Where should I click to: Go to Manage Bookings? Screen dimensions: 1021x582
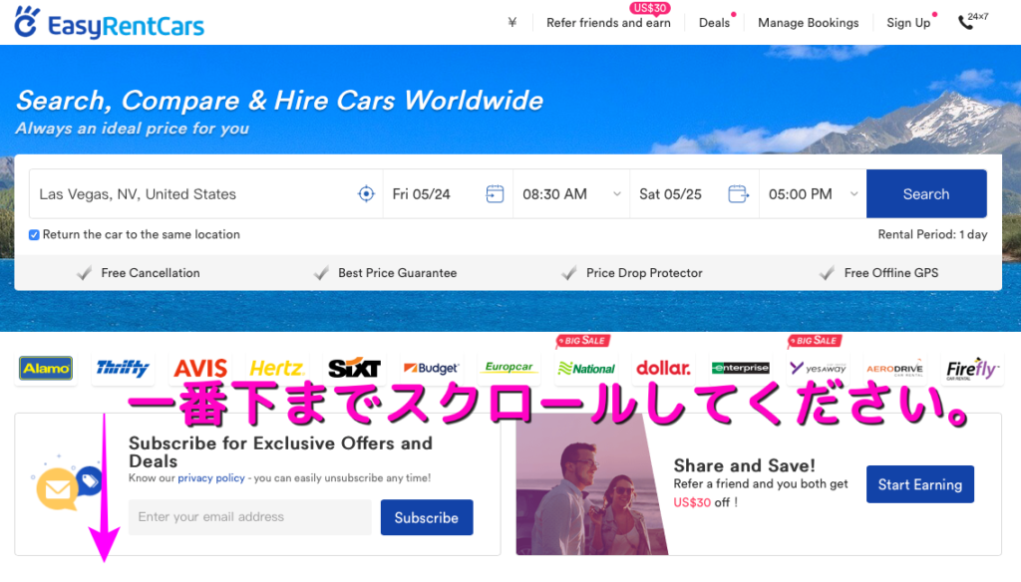tap(808, 23)
